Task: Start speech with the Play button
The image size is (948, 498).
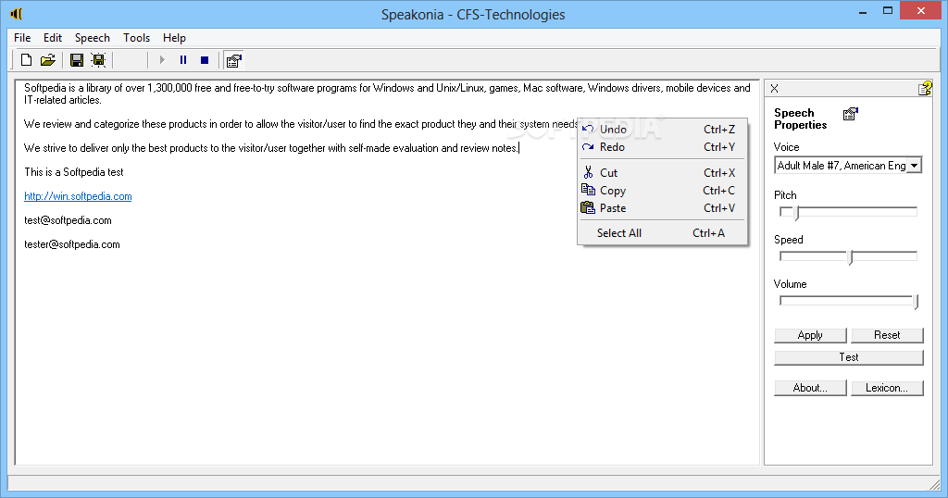Action: (162, 60)
